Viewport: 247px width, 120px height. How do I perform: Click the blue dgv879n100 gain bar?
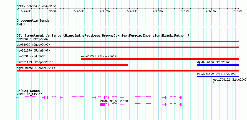coord(218,65)
